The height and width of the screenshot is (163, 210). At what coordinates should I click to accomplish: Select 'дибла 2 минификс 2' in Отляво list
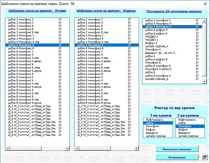pos(37,19)
